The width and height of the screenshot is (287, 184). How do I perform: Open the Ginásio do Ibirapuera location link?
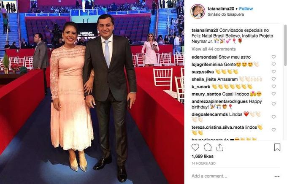pos(225,14)
